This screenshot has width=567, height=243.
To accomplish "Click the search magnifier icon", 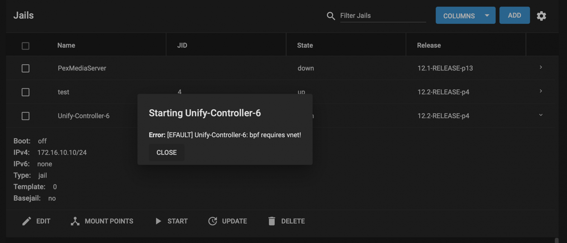I will tap(331, 16).
